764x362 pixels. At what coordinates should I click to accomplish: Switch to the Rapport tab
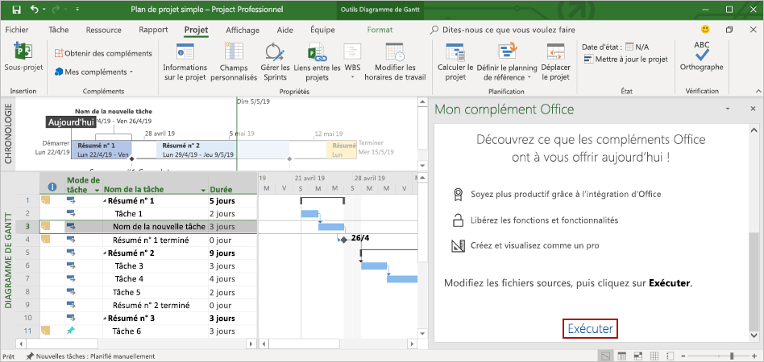pos(153,30)
